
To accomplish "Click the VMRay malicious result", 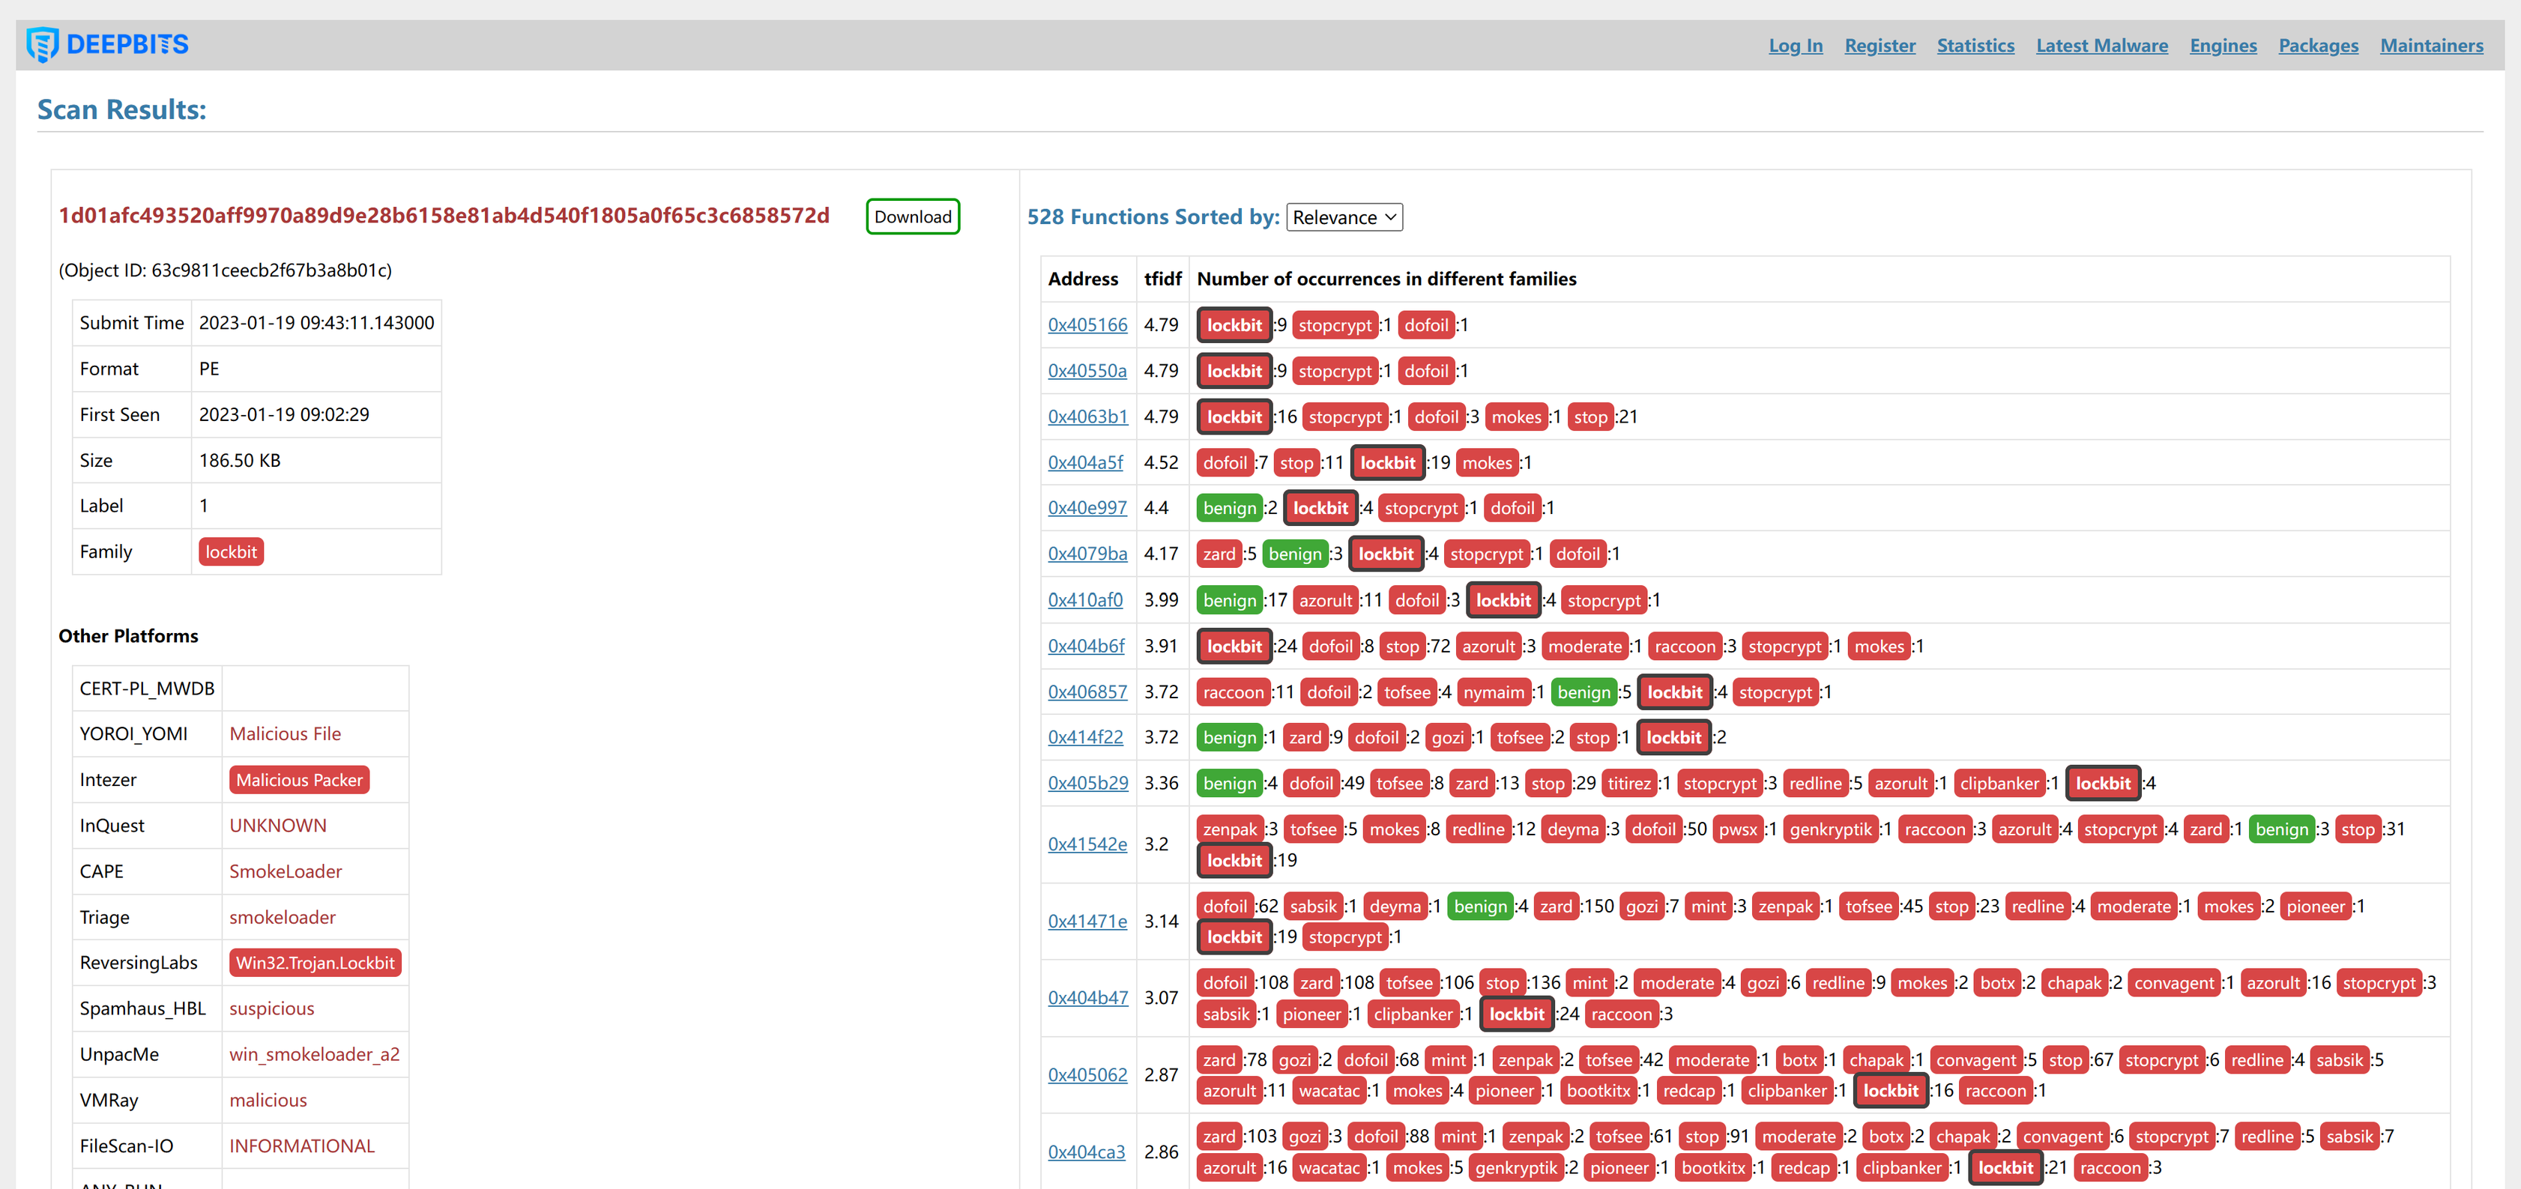I will coord(268,1100).
